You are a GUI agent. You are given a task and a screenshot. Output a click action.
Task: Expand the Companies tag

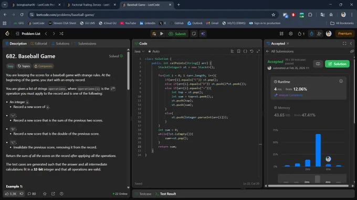[43, 66]
